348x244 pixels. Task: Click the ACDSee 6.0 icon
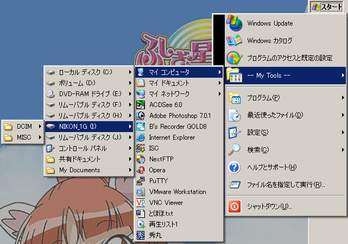[141, 105]
